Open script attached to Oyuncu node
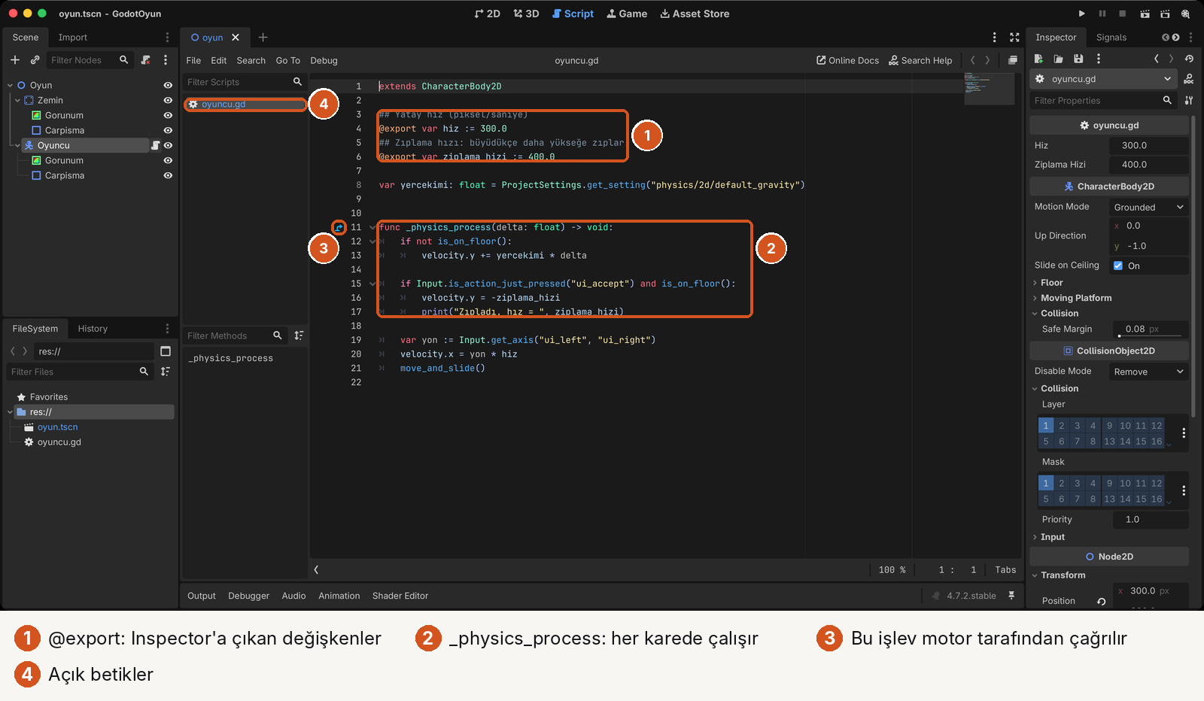 156,146
